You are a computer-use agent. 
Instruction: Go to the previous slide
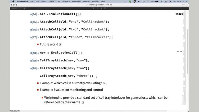(x=97, y=8)
